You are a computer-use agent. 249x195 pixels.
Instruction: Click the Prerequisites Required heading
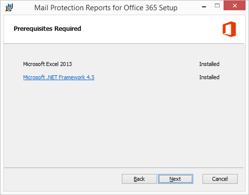pos(47,29)
